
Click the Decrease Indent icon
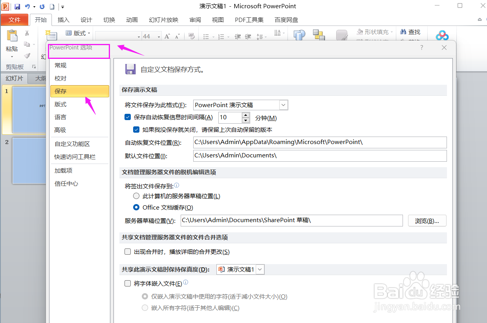point(238,36)
